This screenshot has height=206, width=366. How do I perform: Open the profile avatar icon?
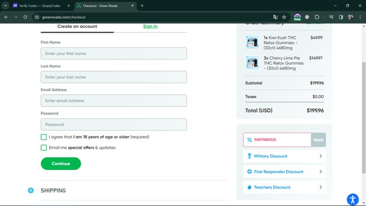351,17
